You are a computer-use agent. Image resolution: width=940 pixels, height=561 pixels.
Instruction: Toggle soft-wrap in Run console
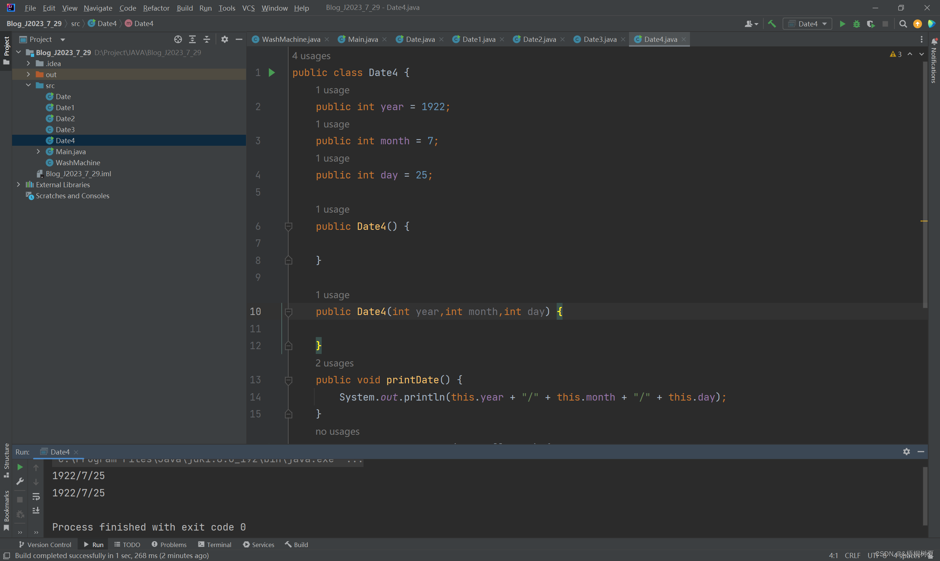coord(36,496)
